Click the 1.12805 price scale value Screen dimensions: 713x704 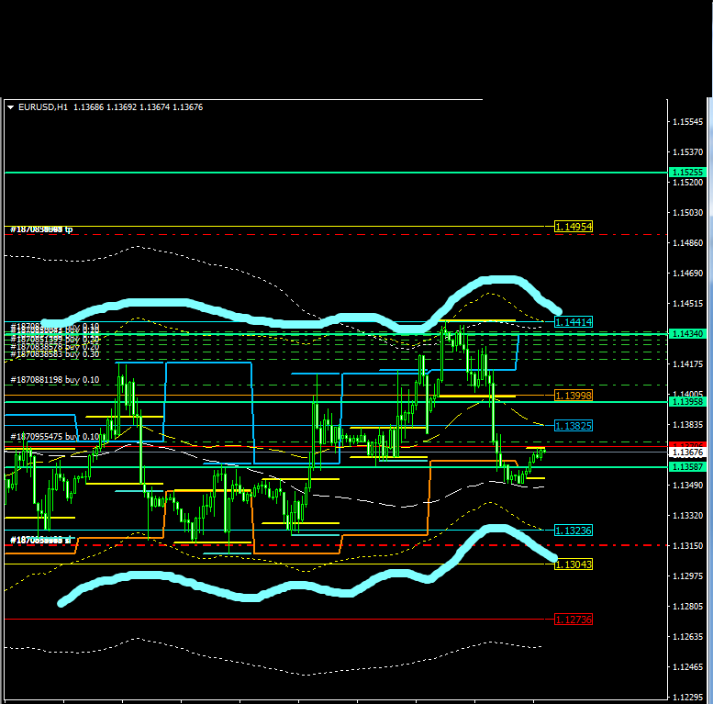click(687, 607)
